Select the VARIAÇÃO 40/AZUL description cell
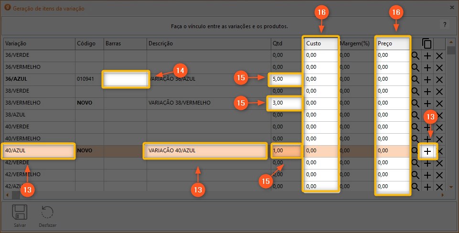 205,151
